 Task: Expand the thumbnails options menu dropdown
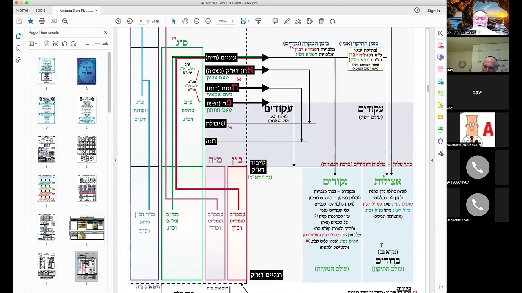[33, 44]
